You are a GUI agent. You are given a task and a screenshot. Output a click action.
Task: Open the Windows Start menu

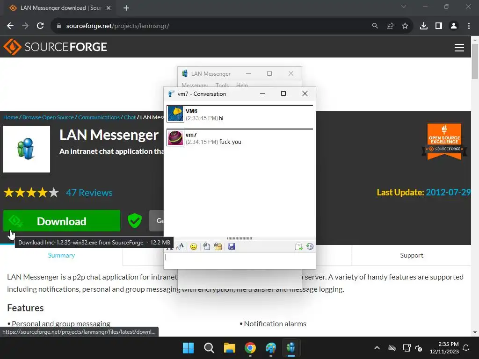click(x=188, y=348)
